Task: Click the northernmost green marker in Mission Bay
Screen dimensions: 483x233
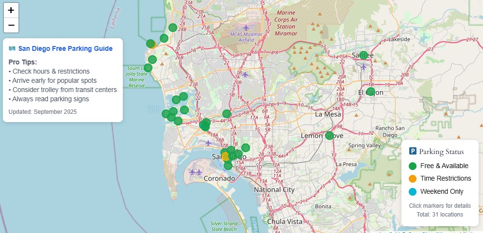Action: pos(183,96)
